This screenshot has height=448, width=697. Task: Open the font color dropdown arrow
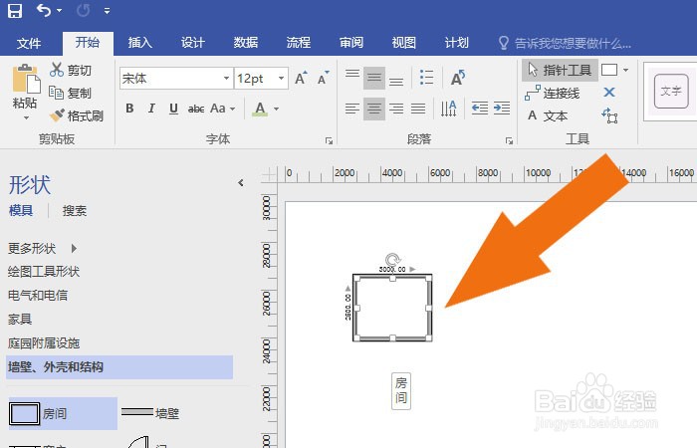pos(276,109)
